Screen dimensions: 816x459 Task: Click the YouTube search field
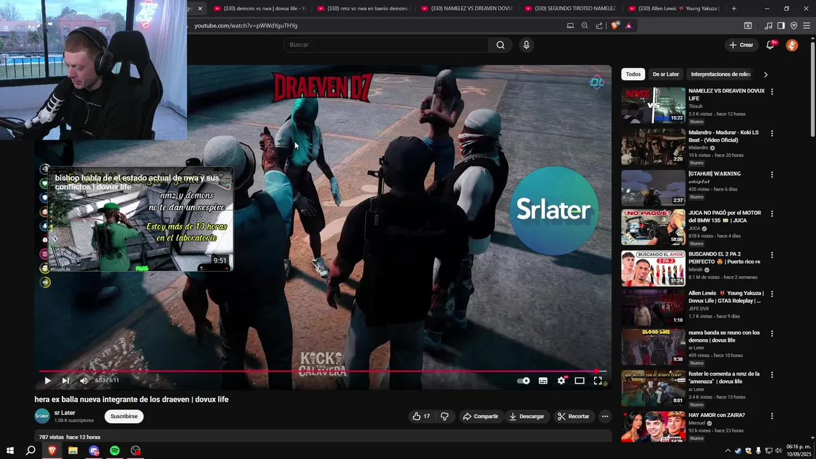[386, 45]
